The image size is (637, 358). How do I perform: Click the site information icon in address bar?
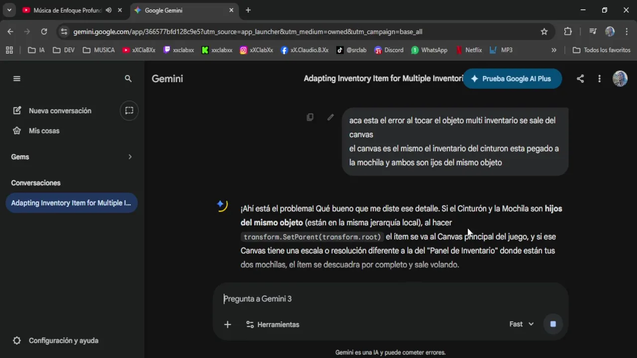(x=64, y=31)
